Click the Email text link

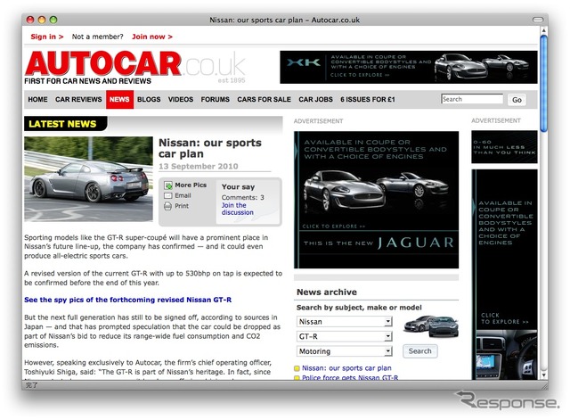(x=183, y=196)
